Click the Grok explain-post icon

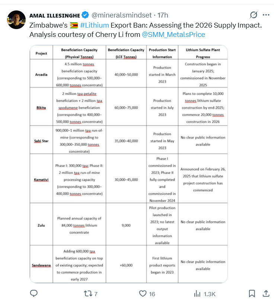click(253, 15)
